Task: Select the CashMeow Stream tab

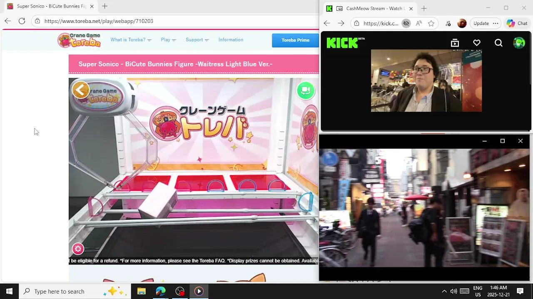Action: (370, 8)
